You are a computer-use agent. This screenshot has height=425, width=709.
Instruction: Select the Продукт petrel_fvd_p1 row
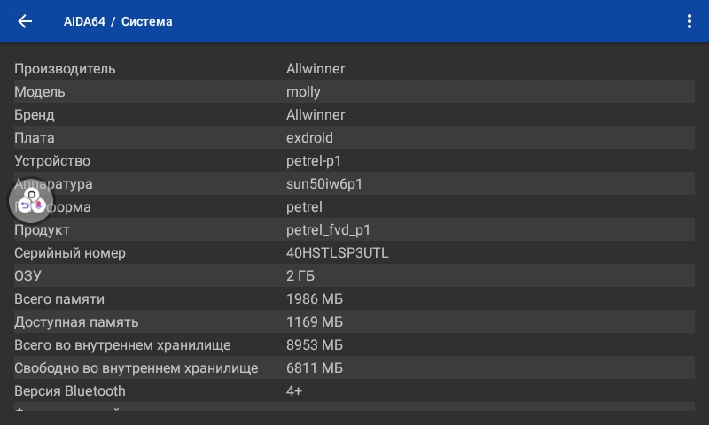[x=354, y=229]
